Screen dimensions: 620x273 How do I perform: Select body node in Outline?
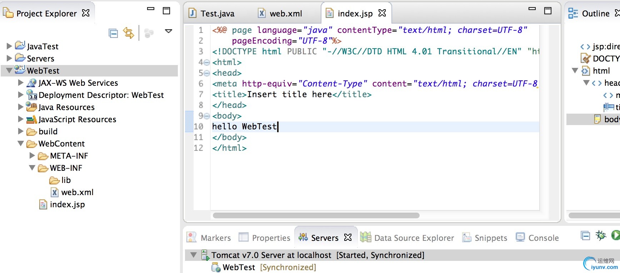tap(606, 119)
